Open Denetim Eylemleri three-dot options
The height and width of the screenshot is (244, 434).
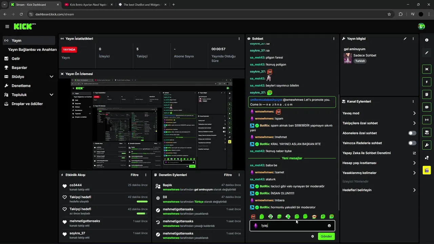[x=239, y=175]
